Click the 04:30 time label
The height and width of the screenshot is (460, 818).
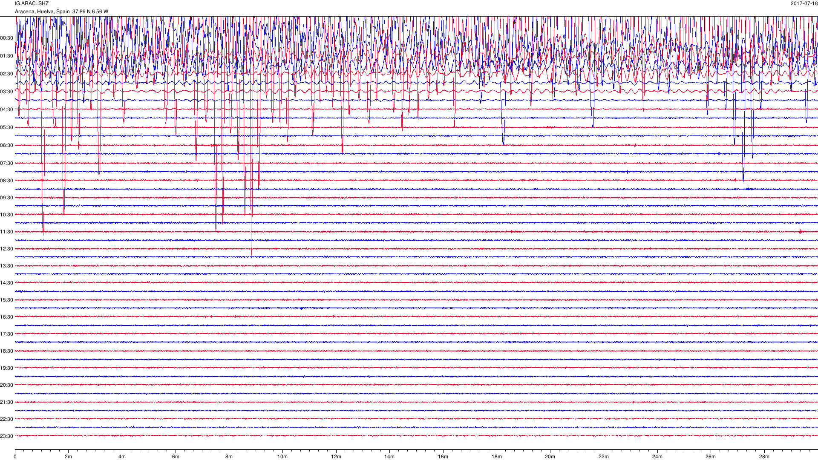point(6,109)
